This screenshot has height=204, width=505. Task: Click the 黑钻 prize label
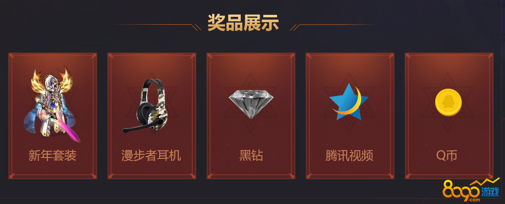click(x=251, y=156)
